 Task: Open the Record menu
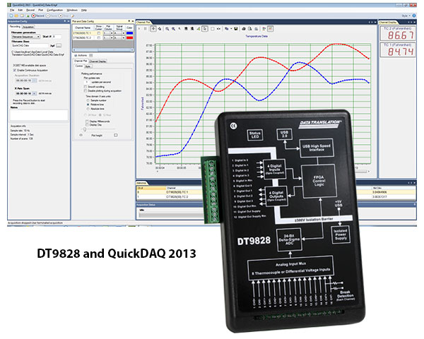30,10
